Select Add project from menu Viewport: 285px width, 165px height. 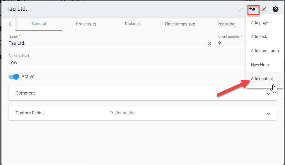tap(261, 23)
